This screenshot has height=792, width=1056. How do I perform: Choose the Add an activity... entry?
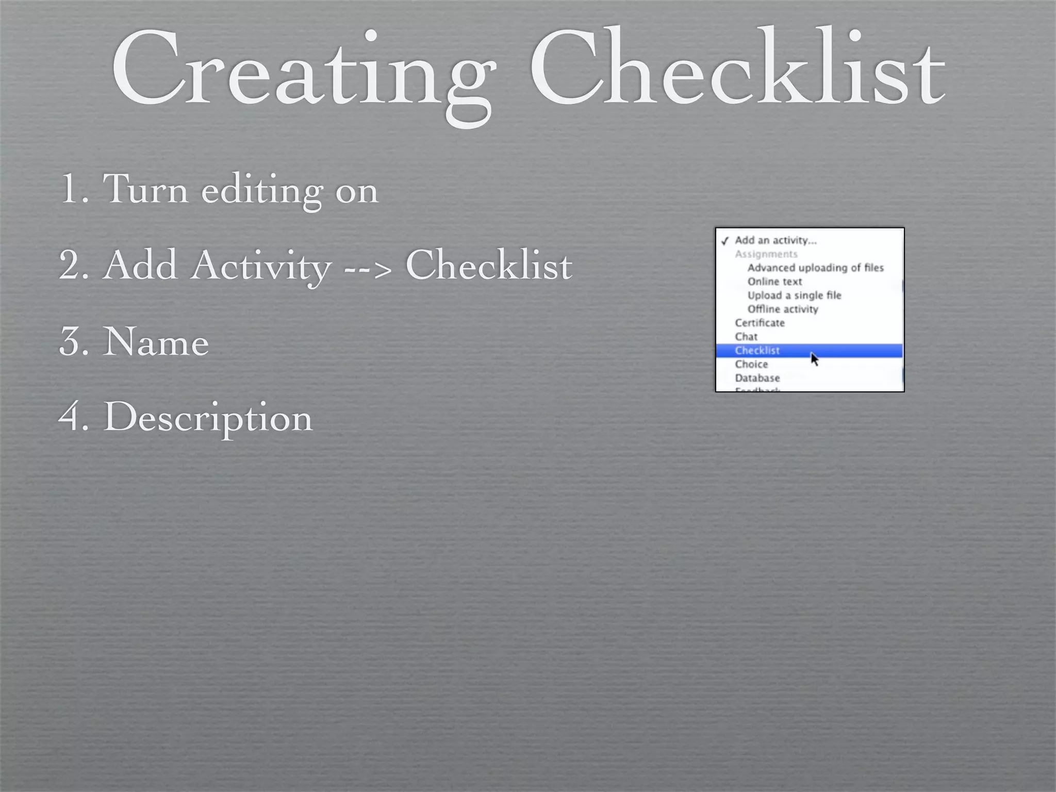click(x=775, y=240)
